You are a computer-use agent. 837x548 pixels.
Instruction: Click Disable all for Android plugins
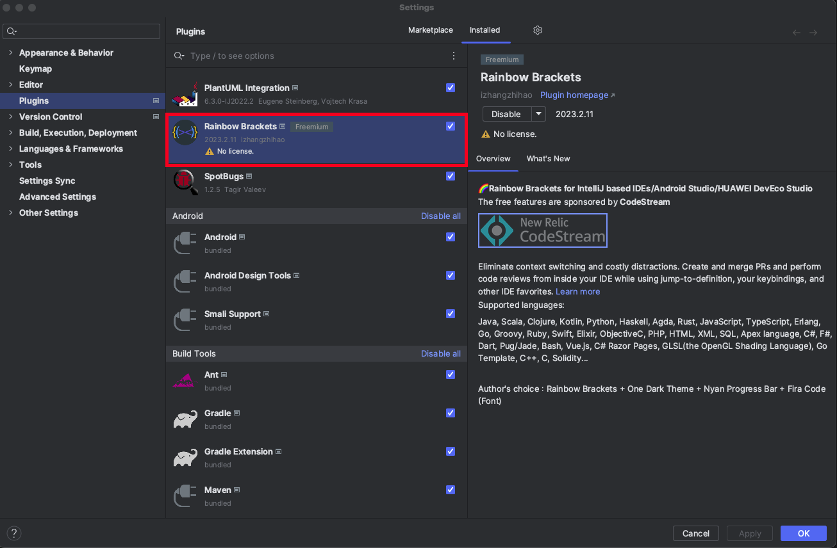(441, 216)
